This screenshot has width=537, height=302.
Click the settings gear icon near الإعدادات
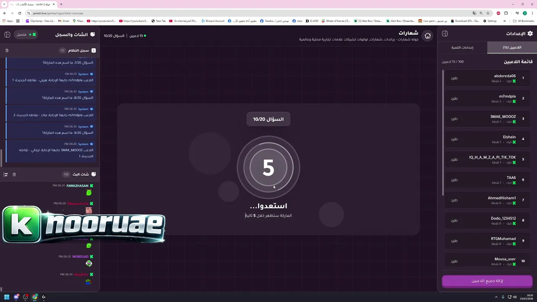(530, 34)
